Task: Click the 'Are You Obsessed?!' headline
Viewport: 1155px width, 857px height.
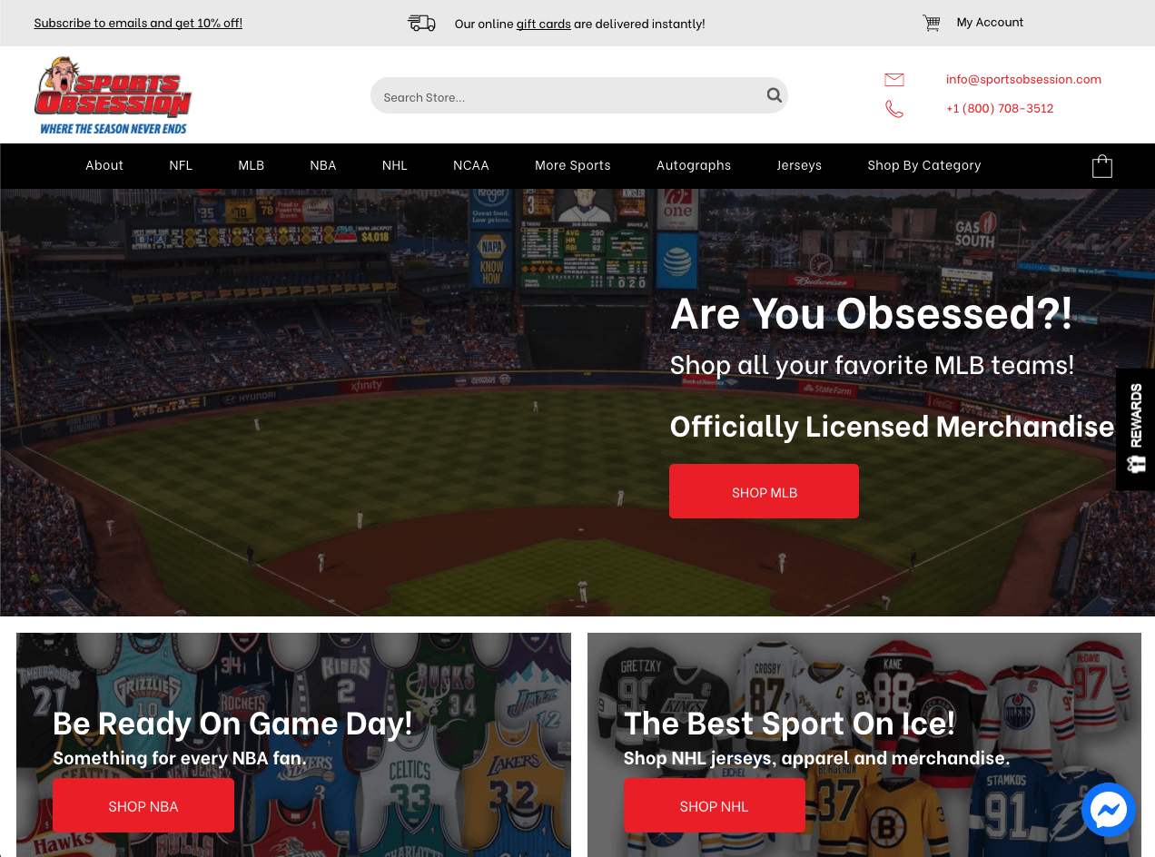Action: (x=872, y=312)
